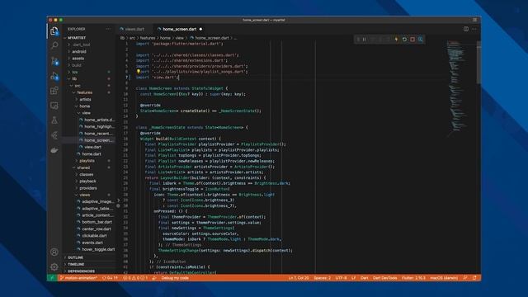The image size is (528, 297).
Task: Click the motion-animation branch in status bar
Action: pos(78,278)
